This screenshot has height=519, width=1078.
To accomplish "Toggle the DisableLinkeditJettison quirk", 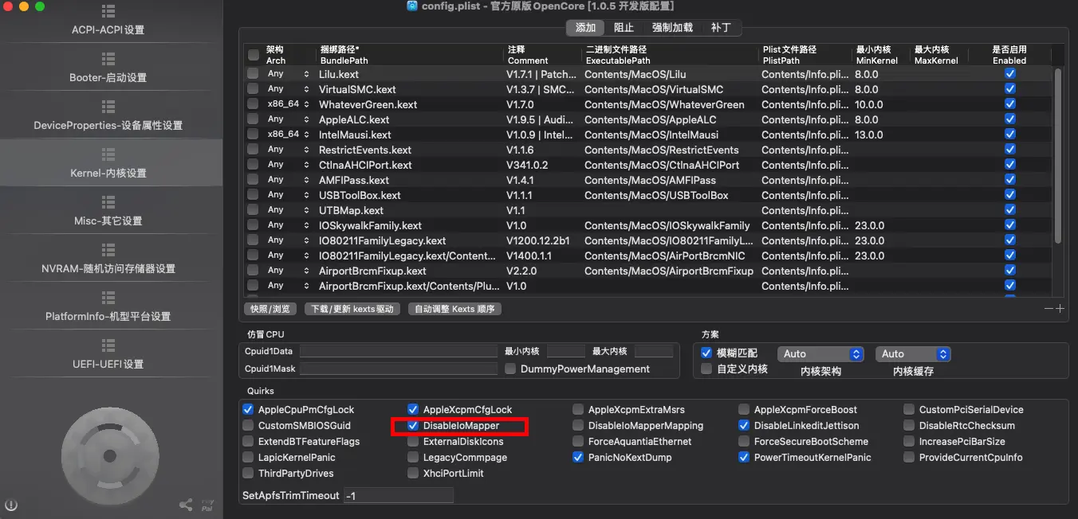I will click(x=744, y=426).
